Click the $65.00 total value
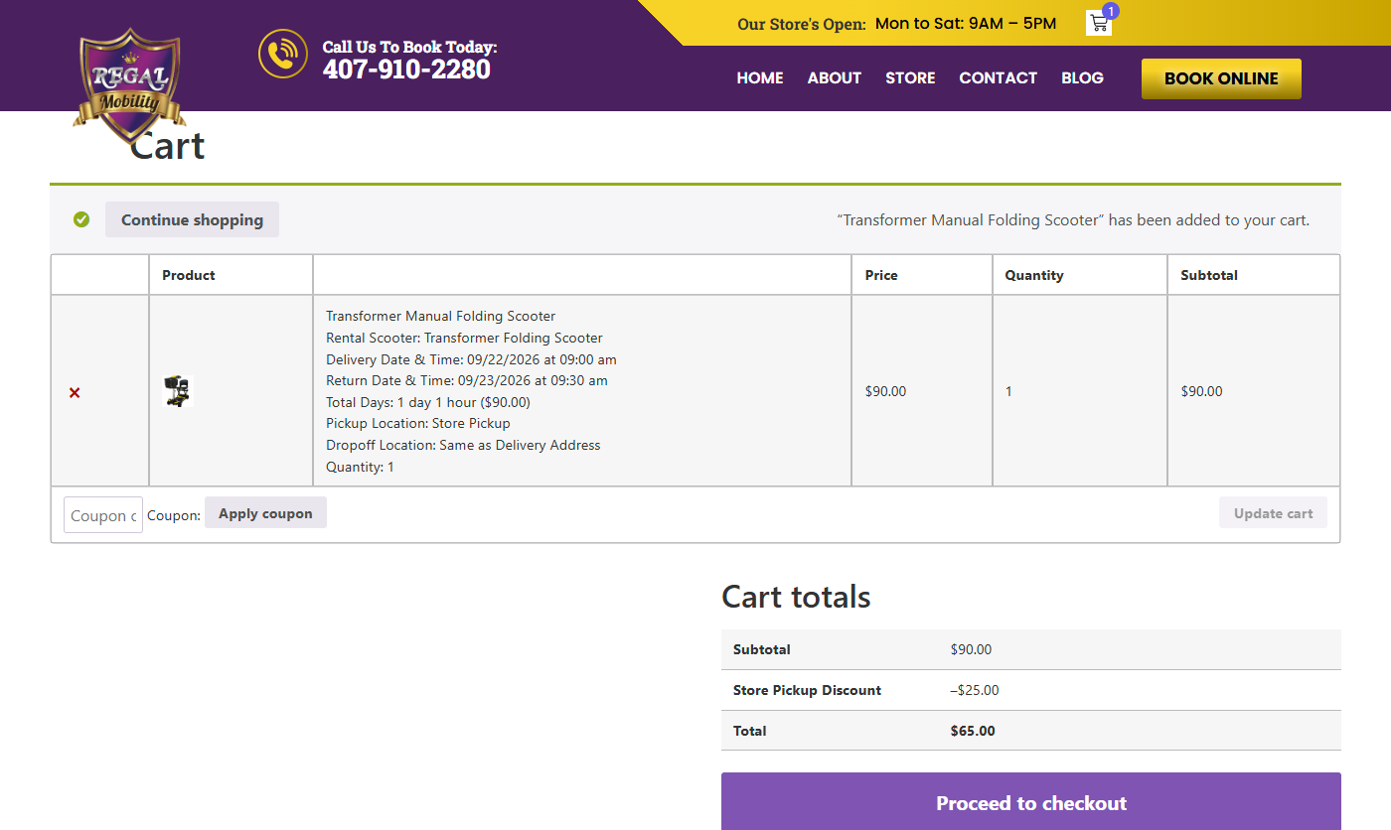This screenshot has width=1391, height=830. [x=973, y=731]
